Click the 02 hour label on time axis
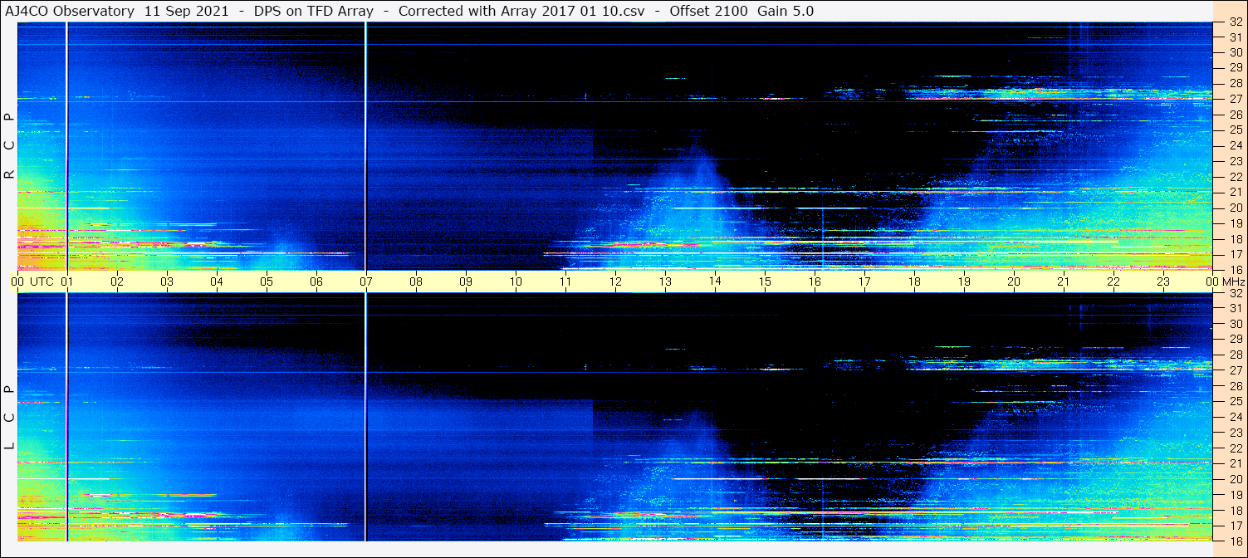Screen dimensions: 1248x558 pyautogui.click(x=117, y=281)
